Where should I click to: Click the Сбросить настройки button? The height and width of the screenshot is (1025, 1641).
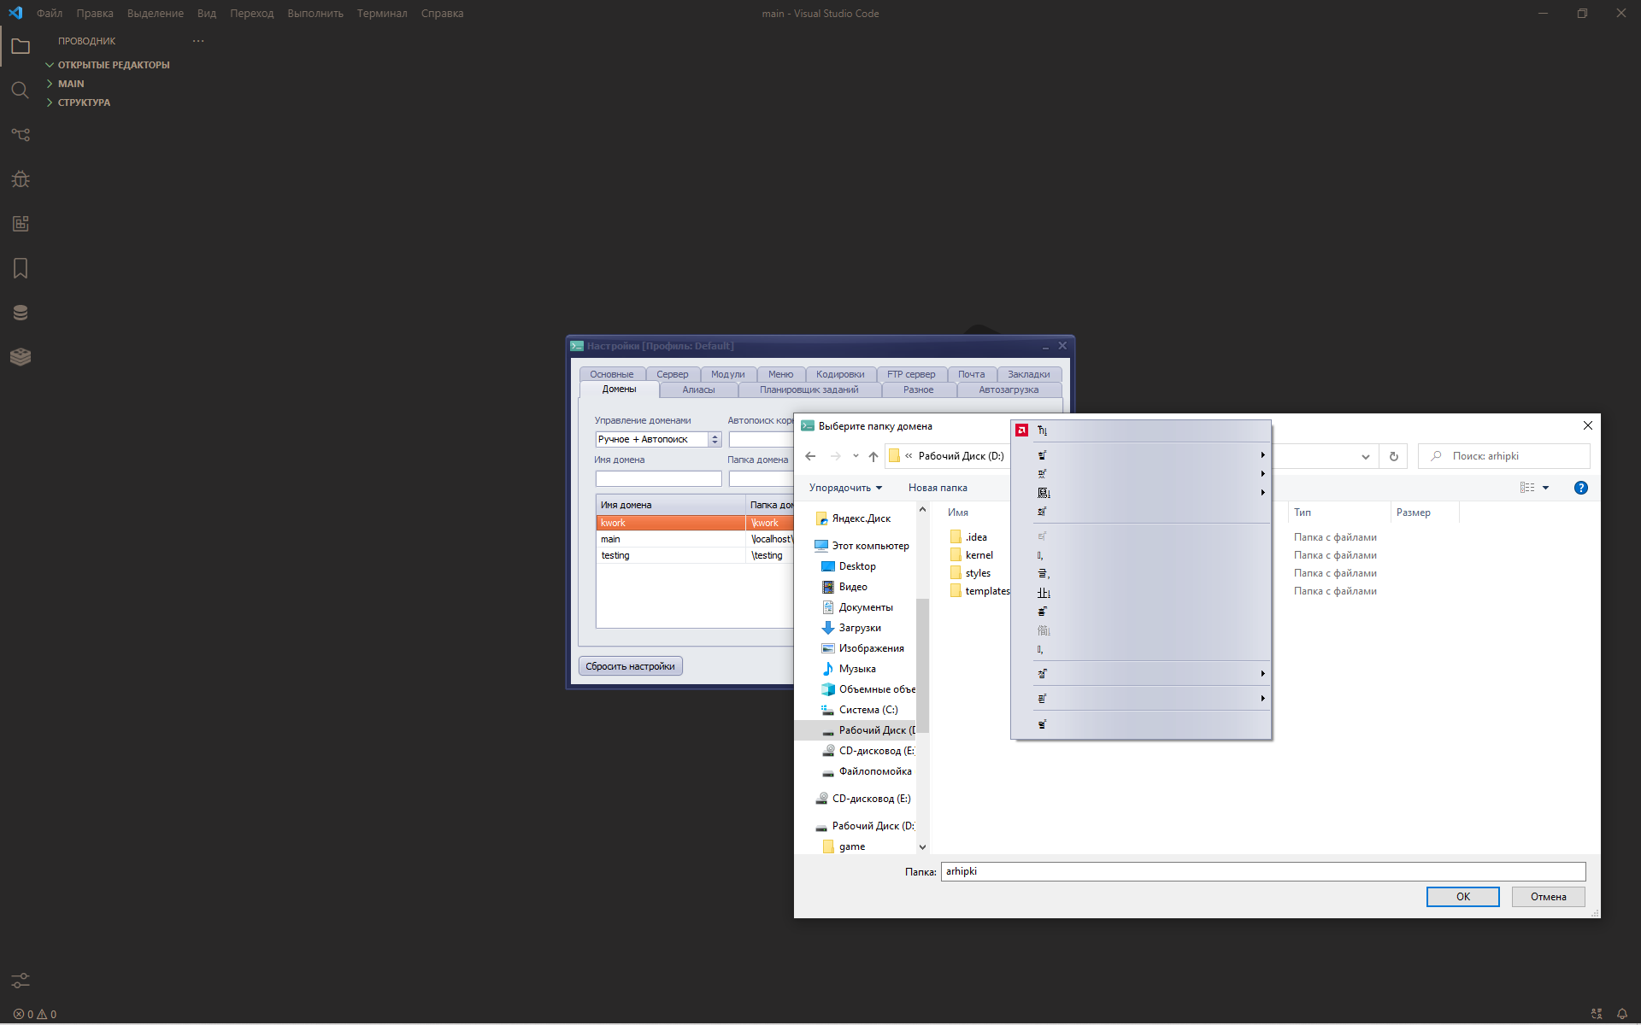pyautogui.click(x=630, y=666)
